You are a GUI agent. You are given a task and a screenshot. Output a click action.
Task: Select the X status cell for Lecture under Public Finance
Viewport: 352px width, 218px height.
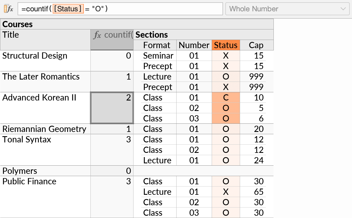[226, 192]
